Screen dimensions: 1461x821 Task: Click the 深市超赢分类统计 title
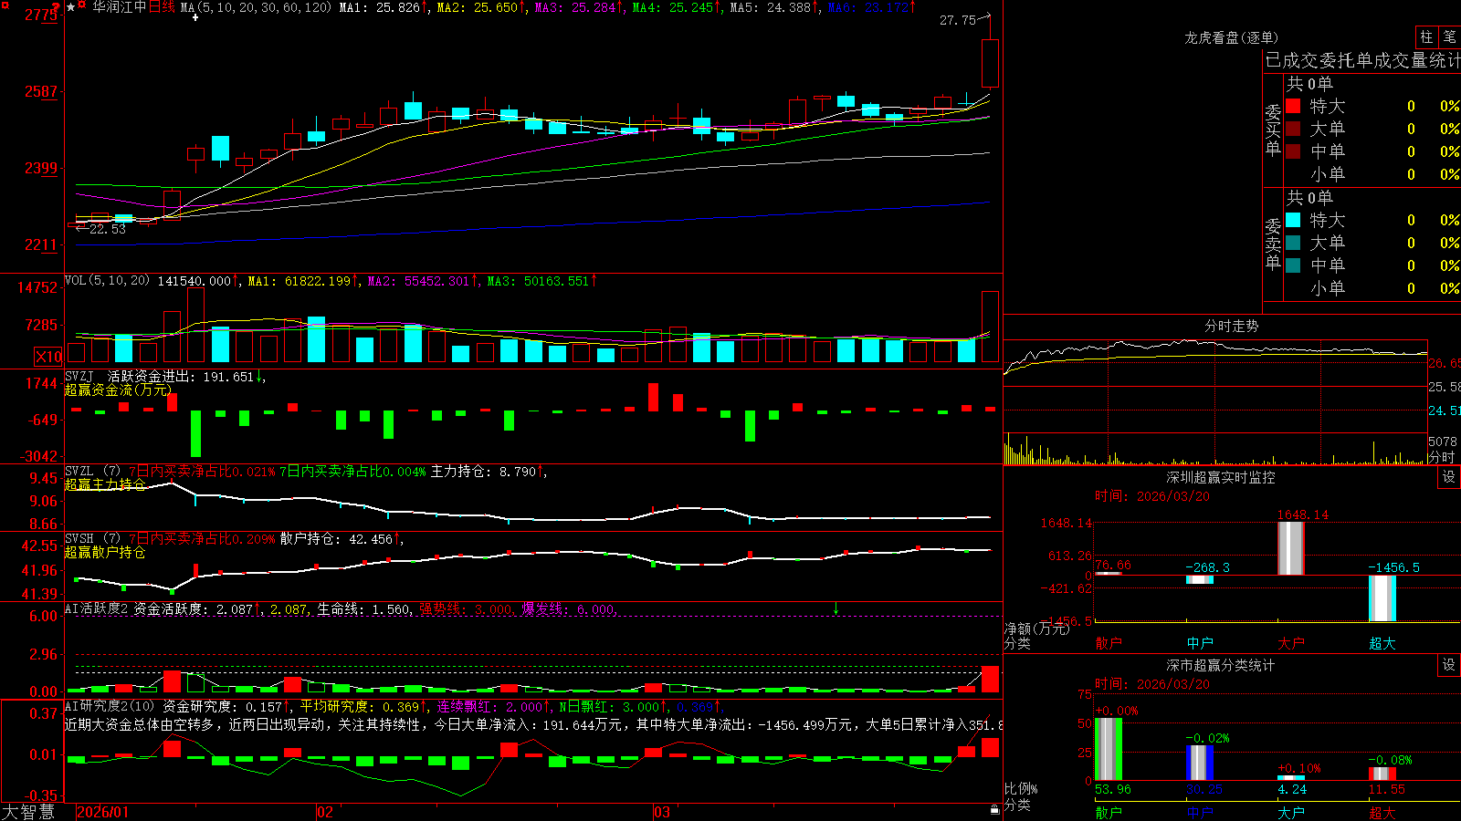[1221, 665]
